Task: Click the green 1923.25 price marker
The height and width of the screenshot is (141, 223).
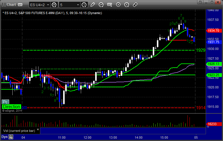Action: (214, 75)
